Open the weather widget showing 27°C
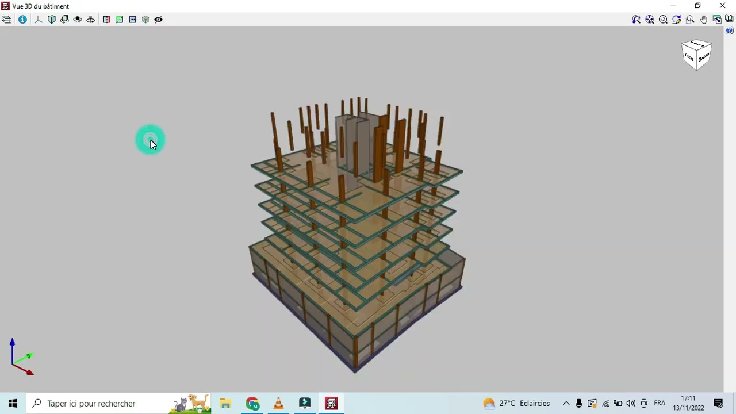Image resolution: width=736 pixels, height=414 pixels. tap(517, 403)
